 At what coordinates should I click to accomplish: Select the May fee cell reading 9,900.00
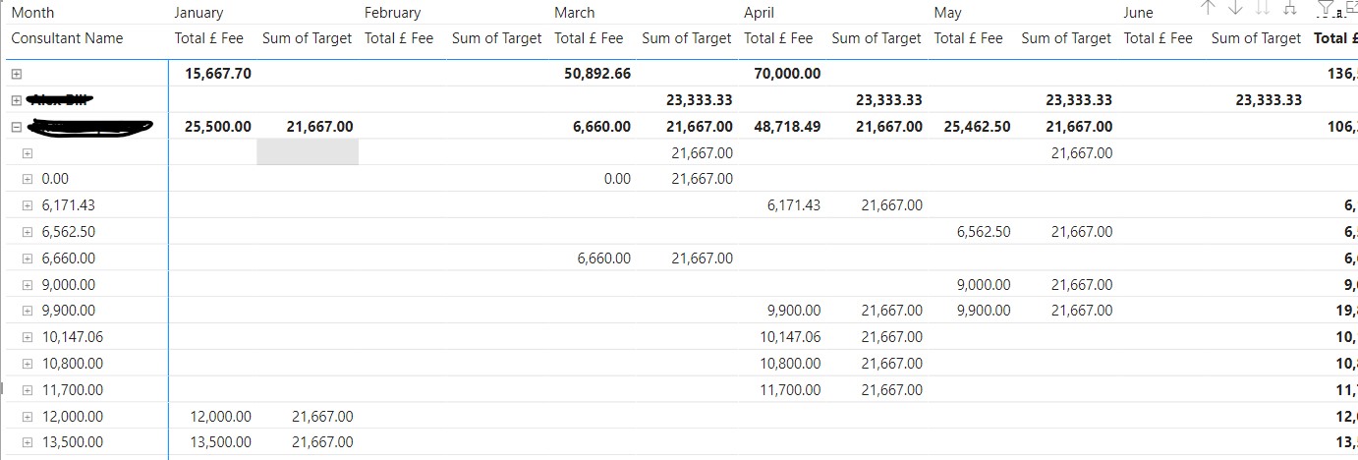point(984,311)
